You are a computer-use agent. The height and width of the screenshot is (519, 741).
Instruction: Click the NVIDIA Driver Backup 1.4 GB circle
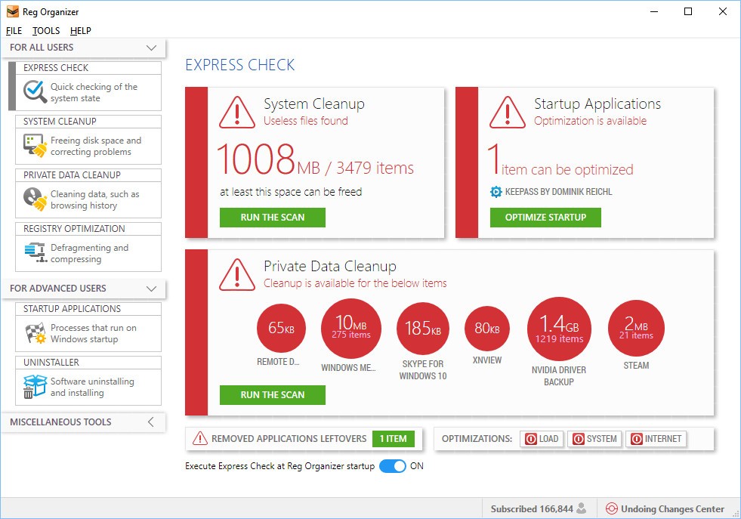558,328
